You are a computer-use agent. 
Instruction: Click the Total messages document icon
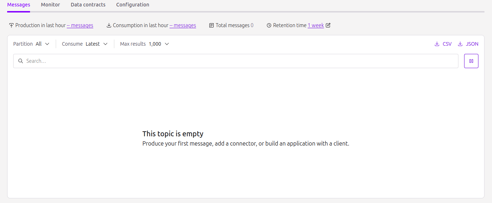(212, 25)
